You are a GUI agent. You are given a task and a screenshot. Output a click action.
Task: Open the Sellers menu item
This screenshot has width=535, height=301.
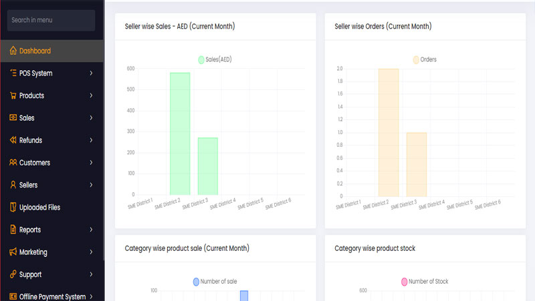[x=29, y=185]
